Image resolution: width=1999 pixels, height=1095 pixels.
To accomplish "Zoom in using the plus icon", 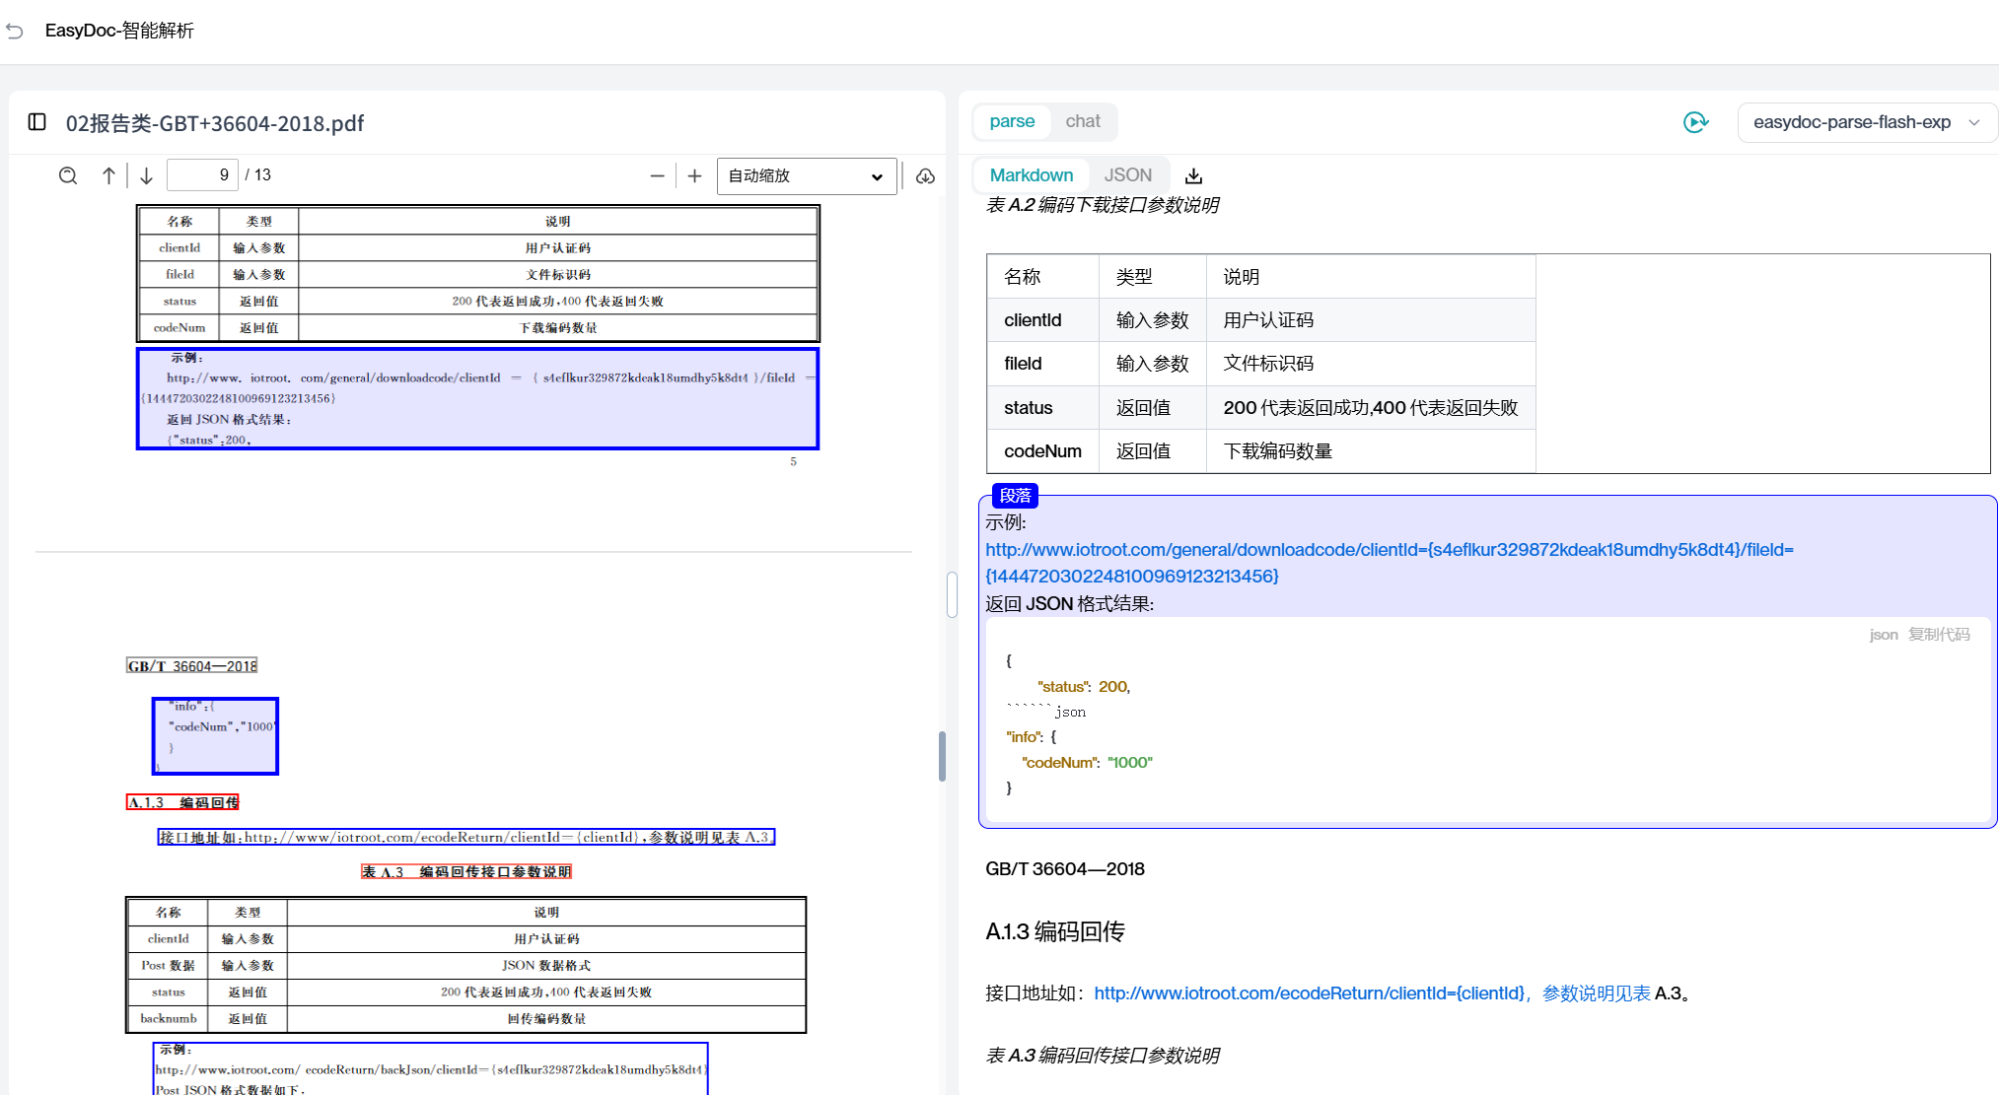I will (694, 175).
